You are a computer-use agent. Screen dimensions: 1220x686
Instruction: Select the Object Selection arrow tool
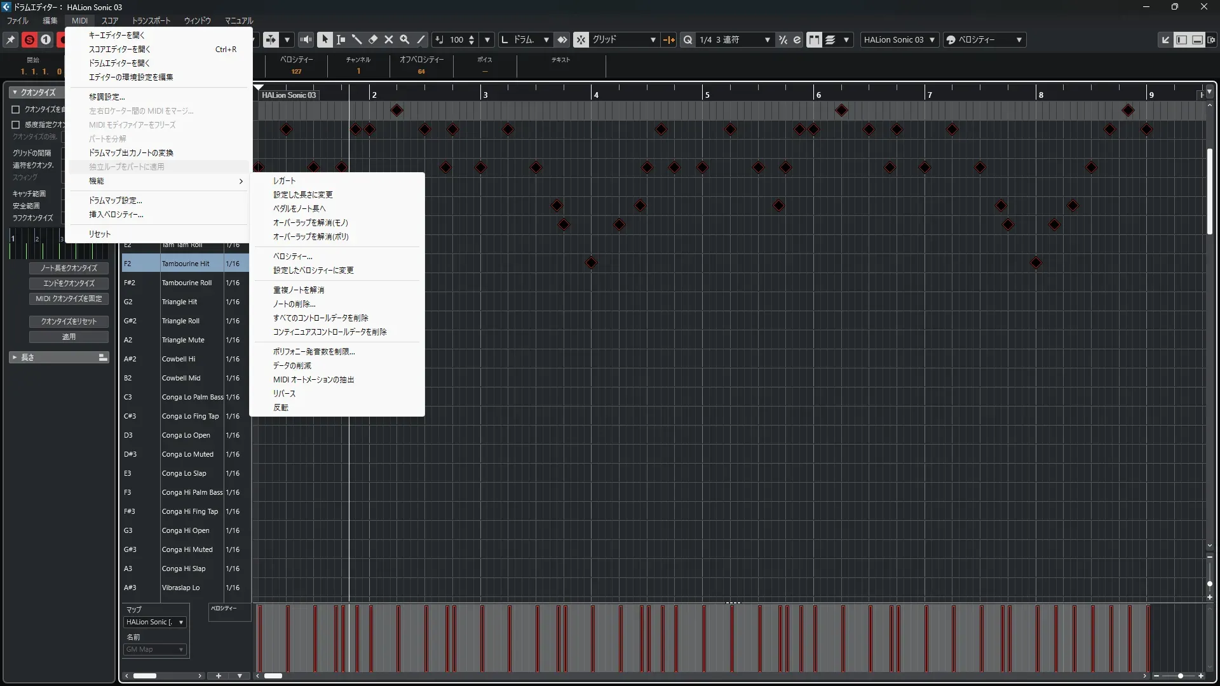(x=325, y=39)
